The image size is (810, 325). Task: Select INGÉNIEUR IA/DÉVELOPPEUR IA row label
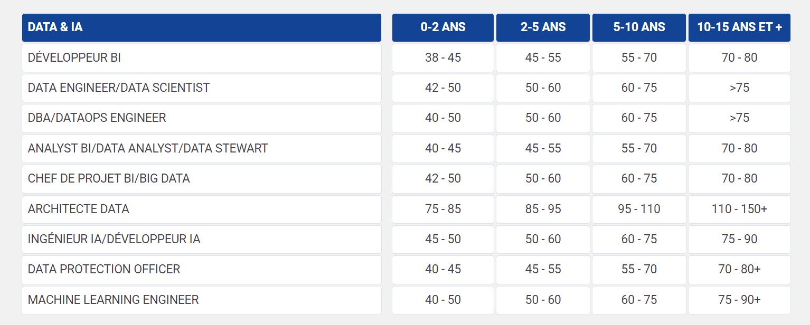201,240
